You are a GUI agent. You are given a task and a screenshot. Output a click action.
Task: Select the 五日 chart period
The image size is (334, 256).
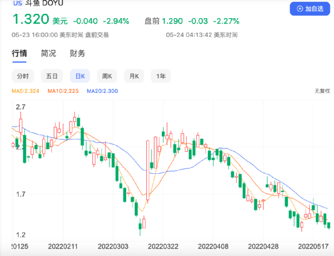click(52, 76)
